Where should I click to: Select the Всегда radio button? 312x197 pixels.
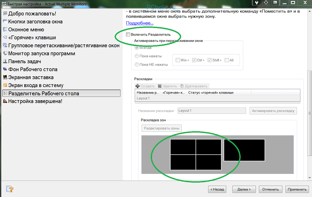point(137,48)
